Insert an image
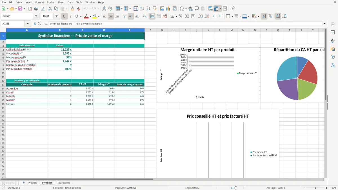This screenshot has width=338, height=190. click(x=162, y=9)
